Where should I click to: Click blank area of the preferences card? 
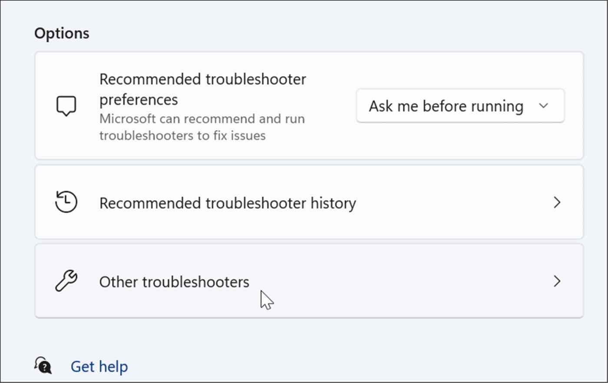point(330,143)
